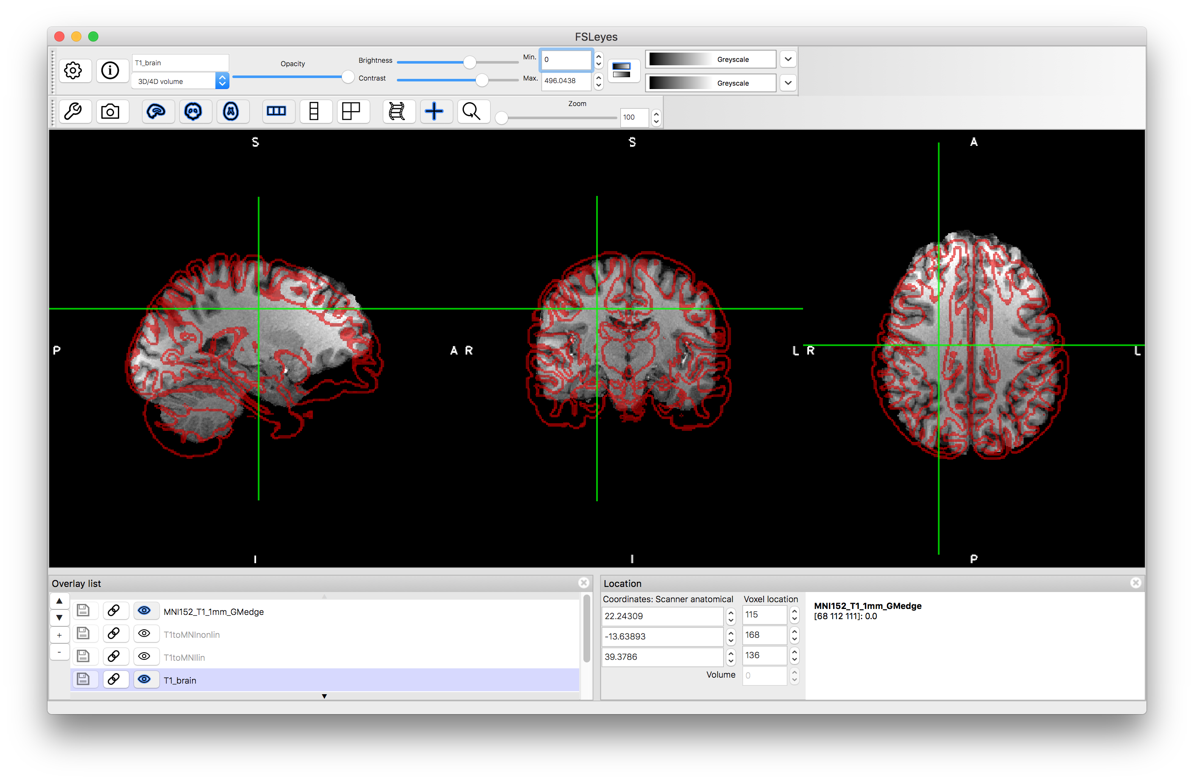The image size is (1194, 782).
Task: Click the zoom value field 100
Action: 635,117
